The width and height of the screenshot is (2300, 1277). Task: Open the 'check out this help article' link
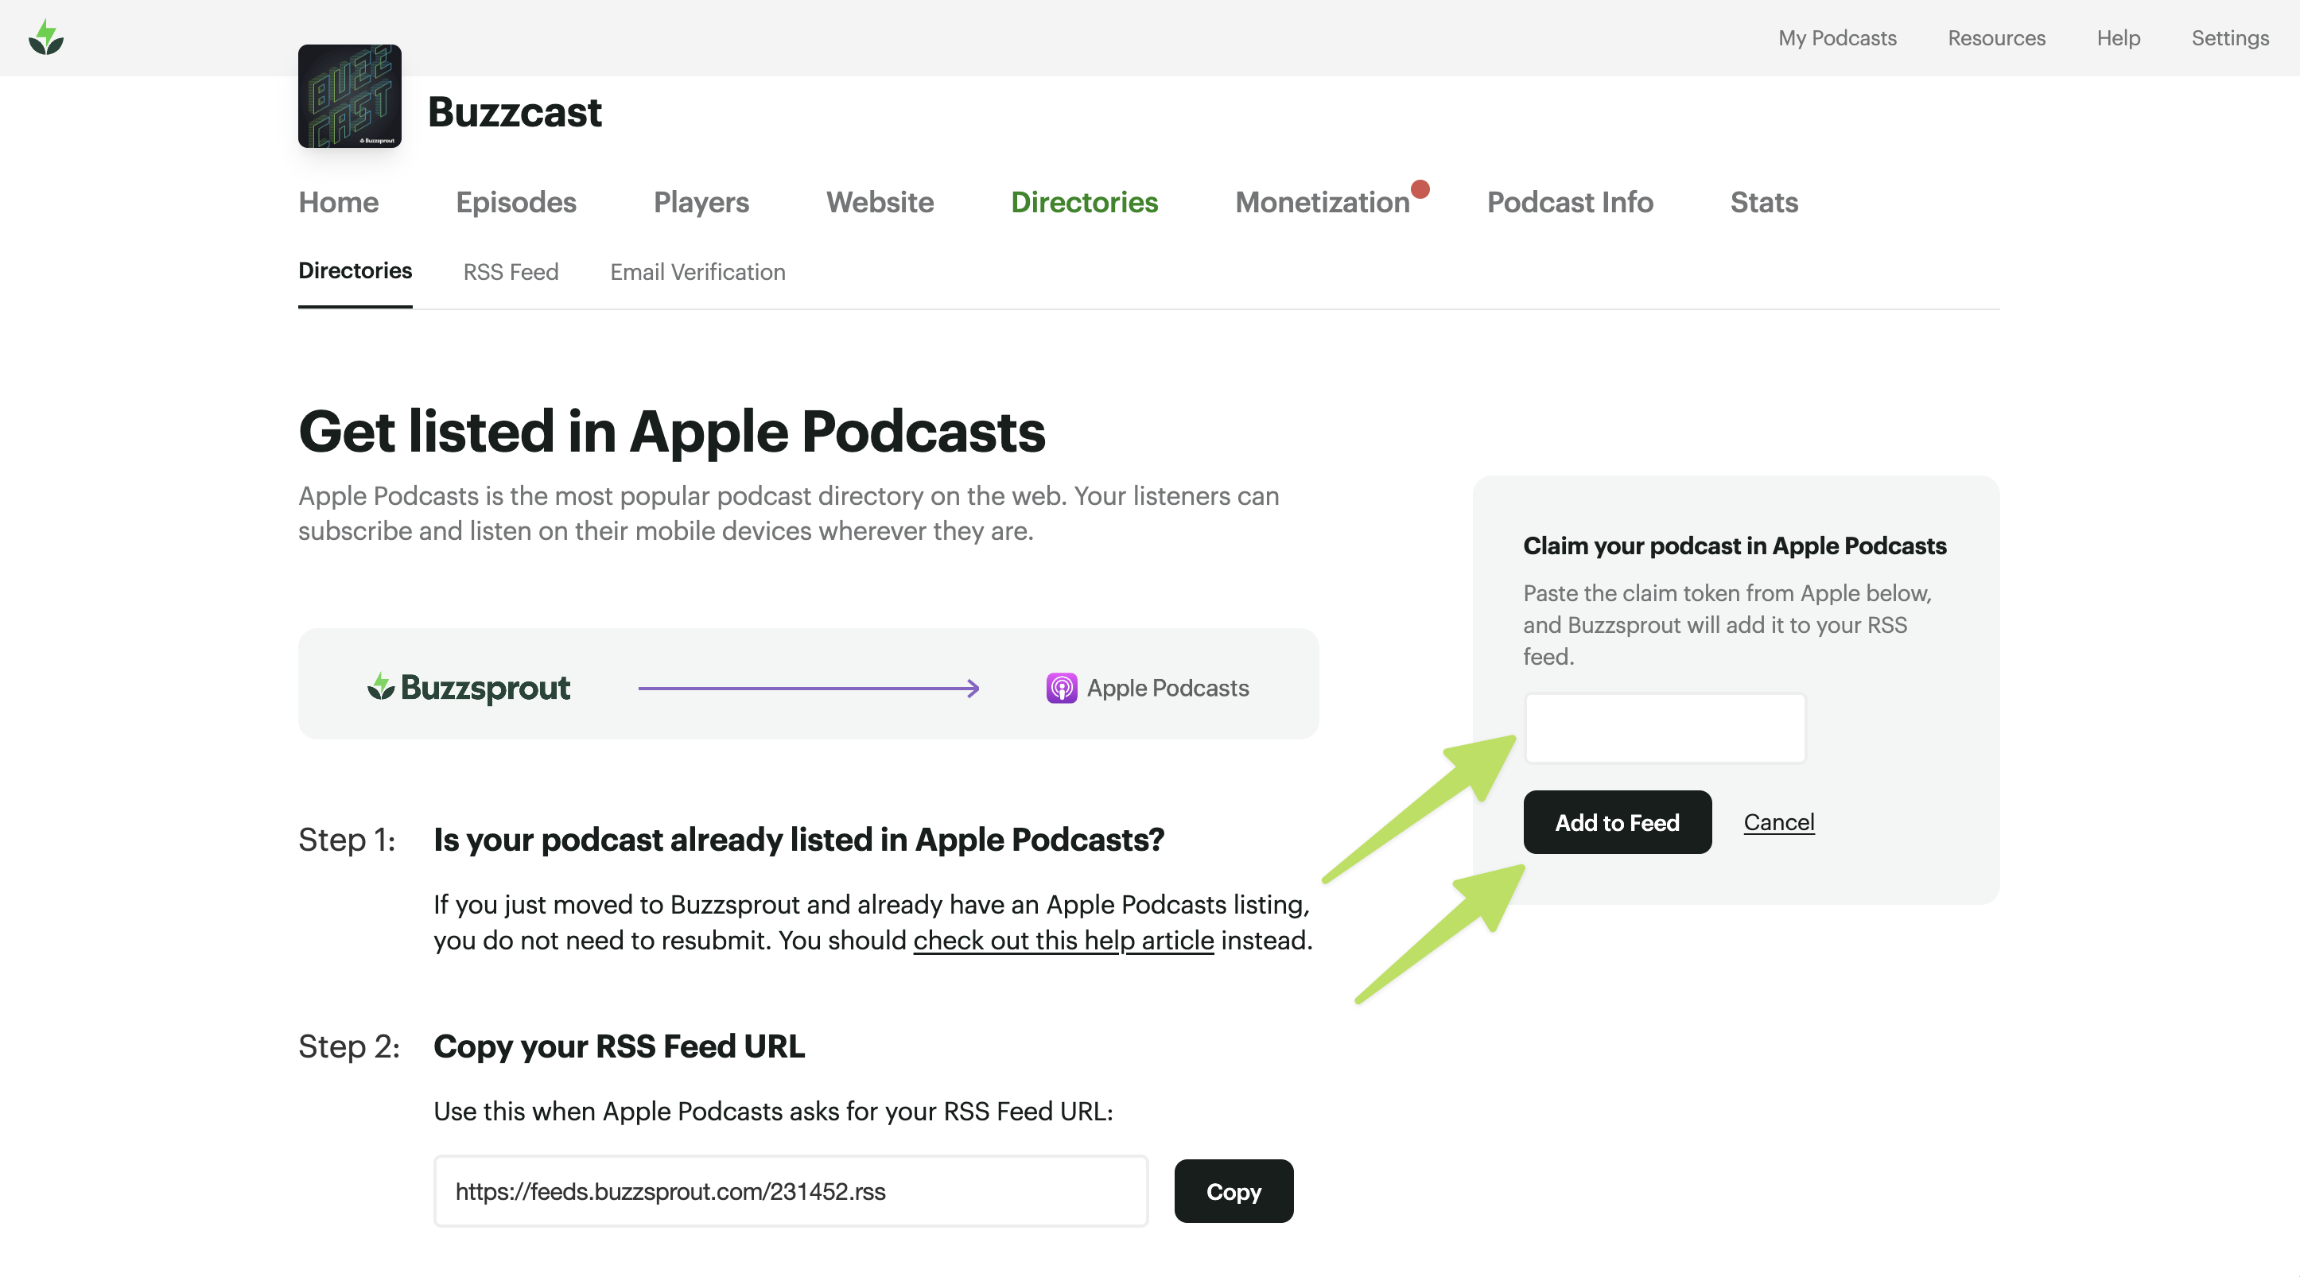pyautogui.click(x=1063, y=941)
